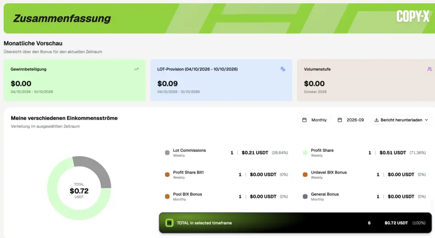Click the $0.72 total in donut center
This screenshot has width=435, height=238.
pos(79,191)
